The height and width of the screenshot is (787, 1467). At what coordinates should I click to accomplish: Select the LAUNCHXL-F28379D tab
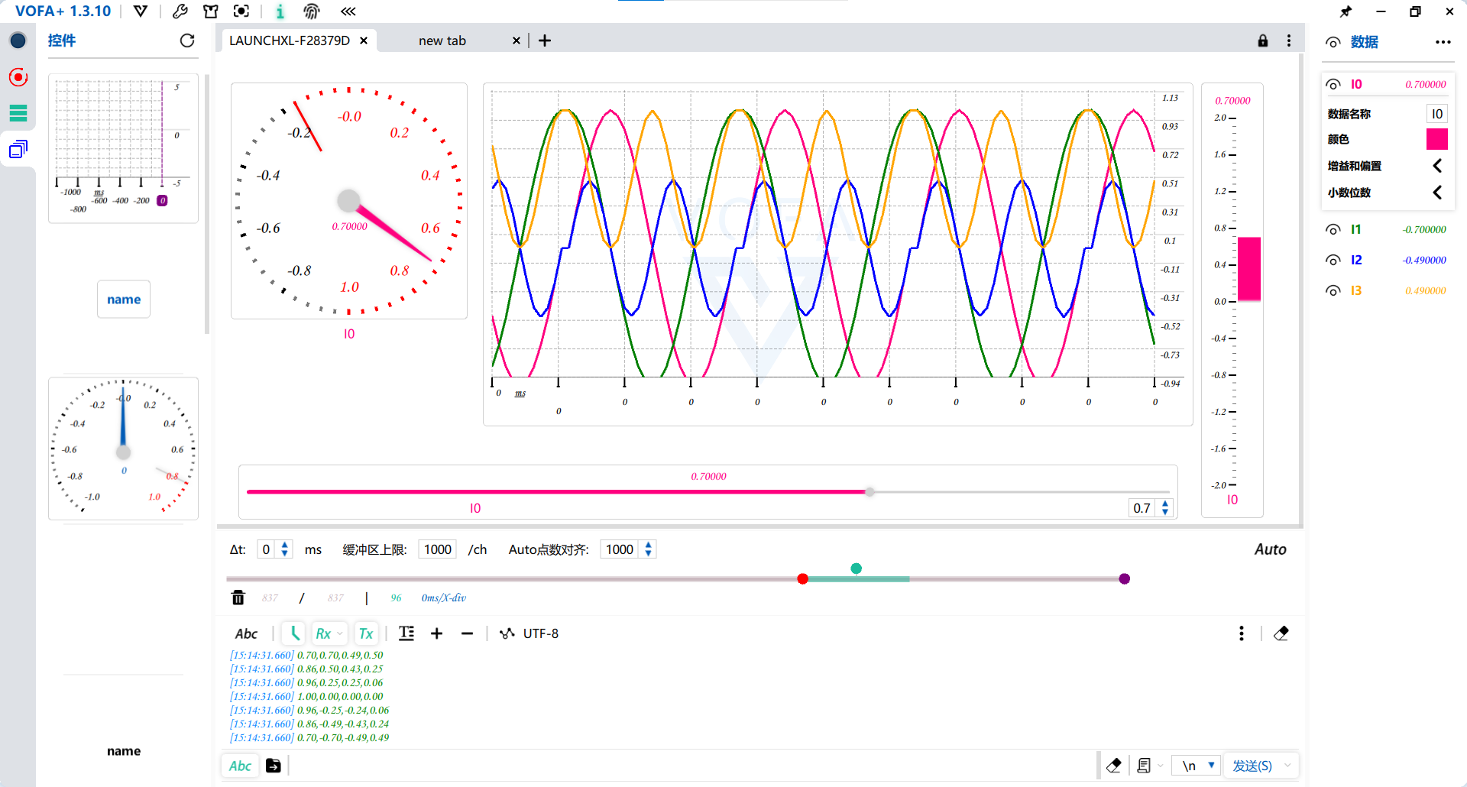[290, 40]
